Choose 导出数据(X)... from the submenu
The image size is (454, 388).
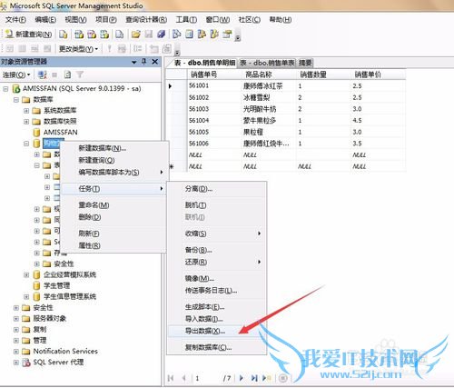[216, 331]
